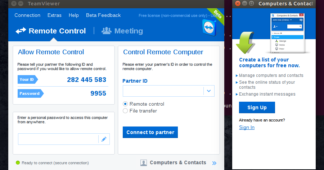Click the green download arrow in Computers & Contacts
The height and width of the screenshot is (170, 324).
[x=246, y=43]
